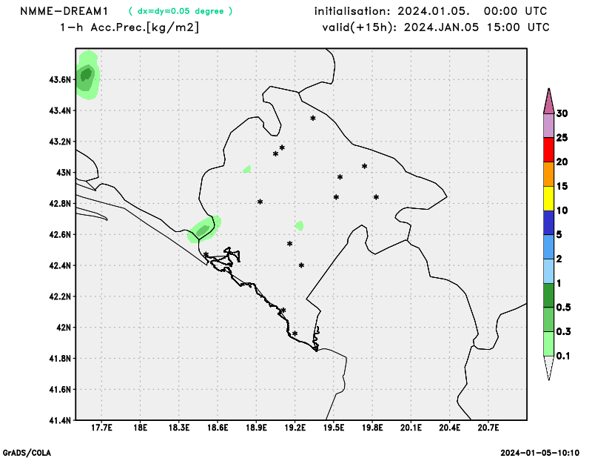Click the "1-h Acc.Prec.[kg/m2]" subtitle
This screenshot has height=458, width=592.
pos(129,27)
